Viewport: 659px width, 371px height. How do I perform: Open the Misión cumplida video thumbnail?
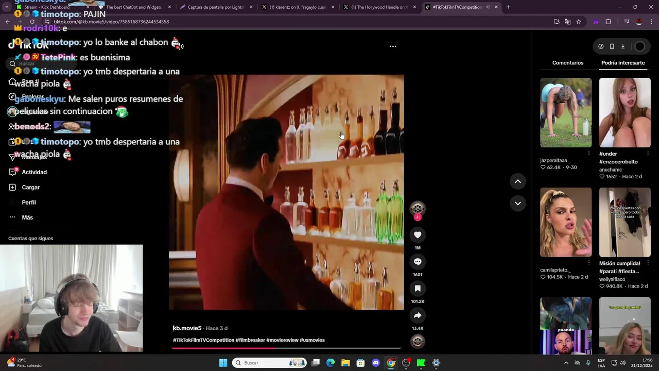[x=625, y=222]
